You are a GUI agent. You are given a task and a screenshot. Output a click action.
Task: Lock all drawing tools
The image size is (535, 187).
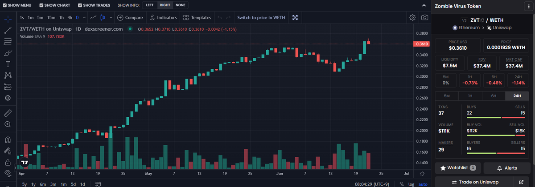[x=8, y=162]
